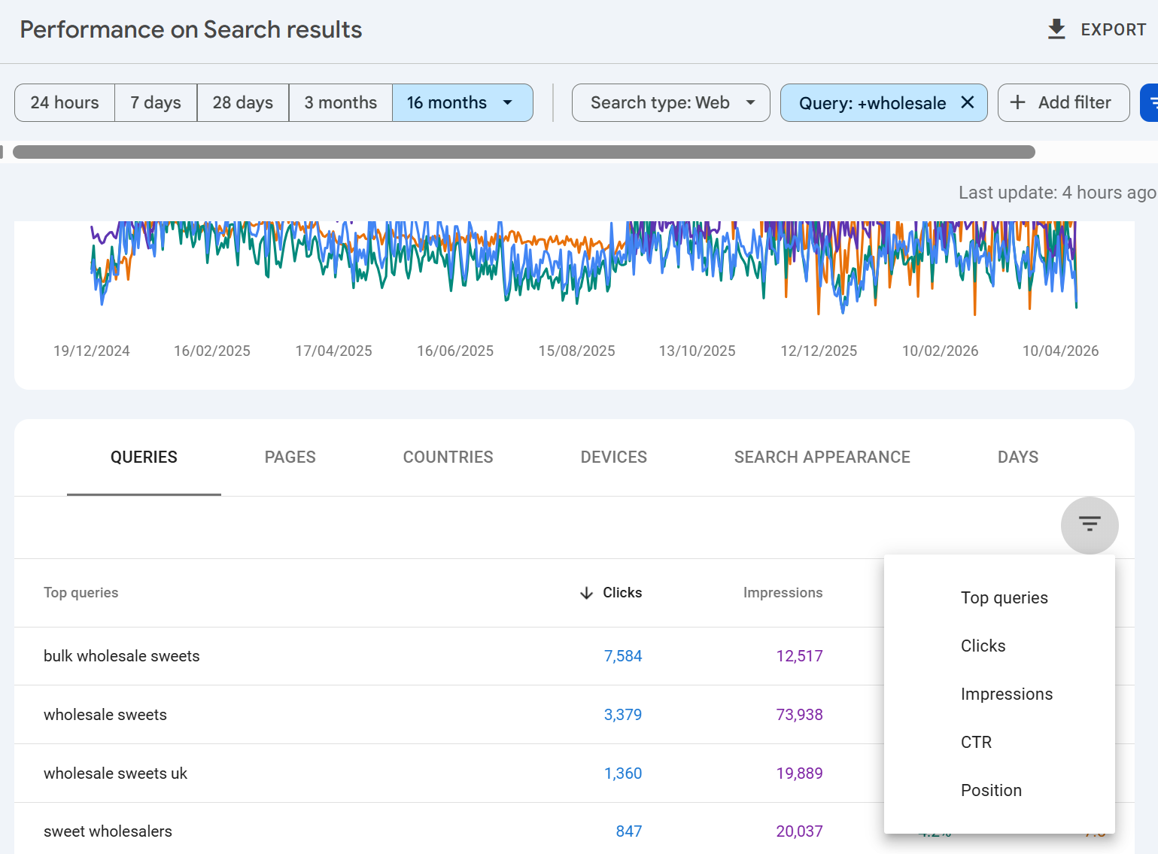Open the Devices tab
Screen dimensions: 1158x854
[613, 457]
